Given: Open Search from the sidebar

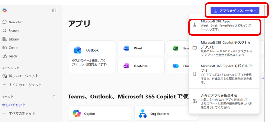Looking at the screenshot, I should point(13,31).
